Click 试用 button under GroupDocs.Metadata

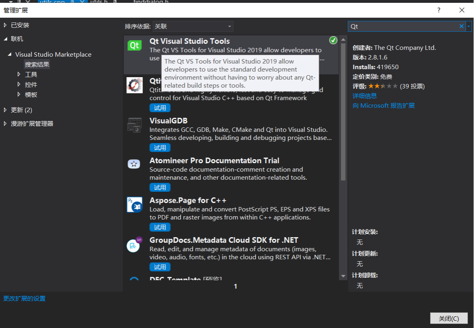160,267
